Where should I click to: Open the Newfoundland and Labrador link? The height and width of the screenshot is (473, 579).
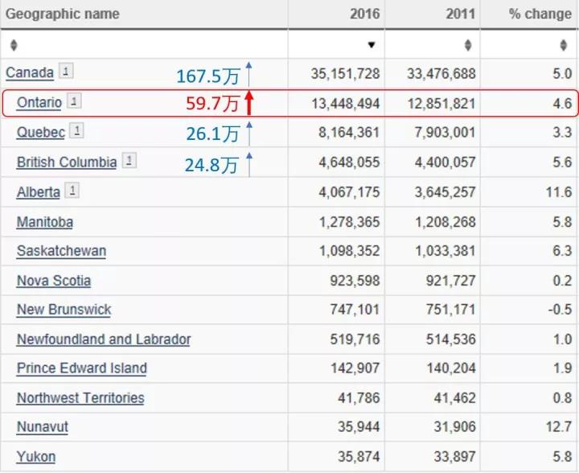[104, 339]
